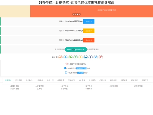Switch to the 购物出行 tab
153x115 pixels.
tap(113, 80)
